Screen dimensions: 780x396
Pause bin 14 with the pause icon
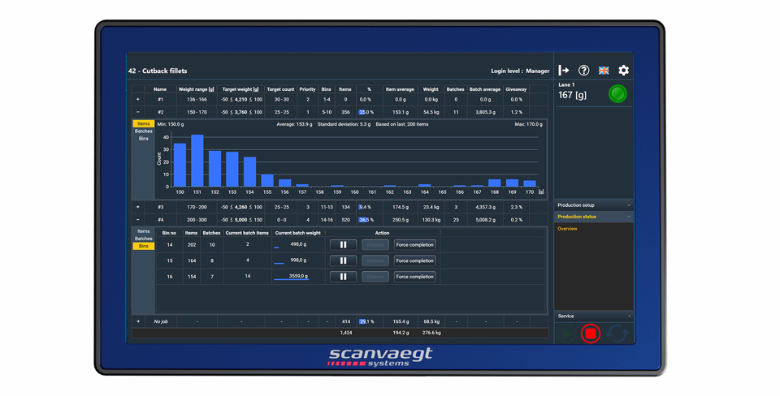[343, 244]
